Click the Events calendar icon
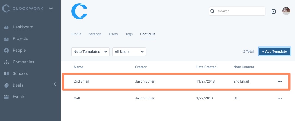Screen dimensions: 295x121 6,97
